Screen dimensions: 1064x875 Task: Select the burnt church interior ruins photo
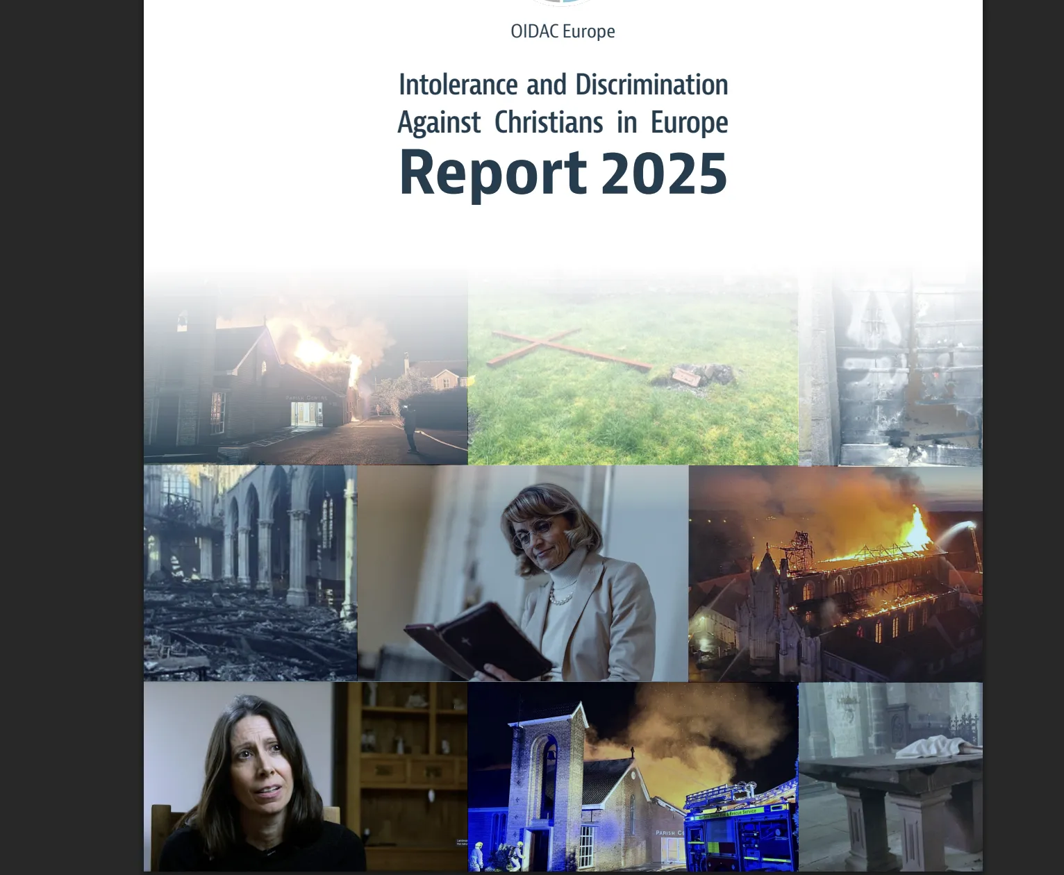pos(250,573)
